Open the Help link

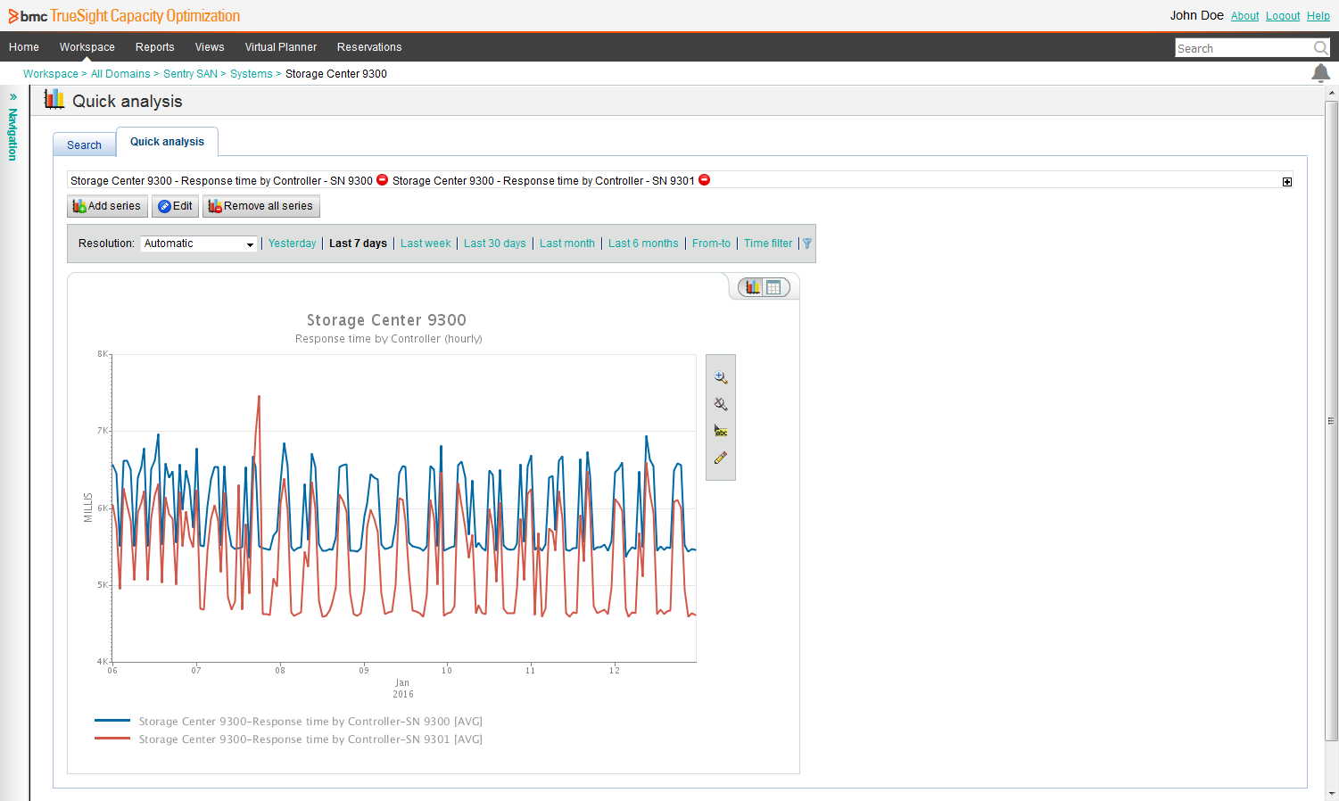[x=1318, y=16]
